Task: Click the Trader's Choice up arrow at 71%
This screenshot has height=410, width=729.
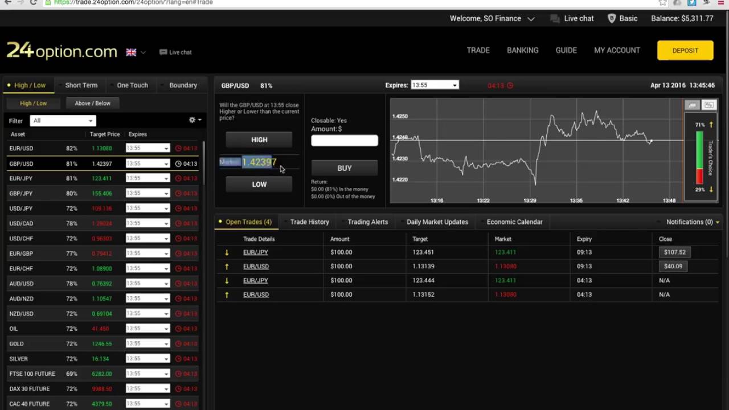Action: pyautogui.click(x=711, y=124)
